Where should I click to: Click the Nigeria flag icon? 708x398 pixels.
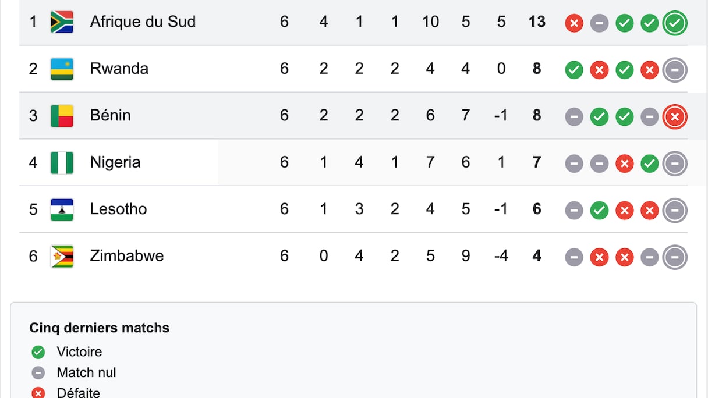62,162
